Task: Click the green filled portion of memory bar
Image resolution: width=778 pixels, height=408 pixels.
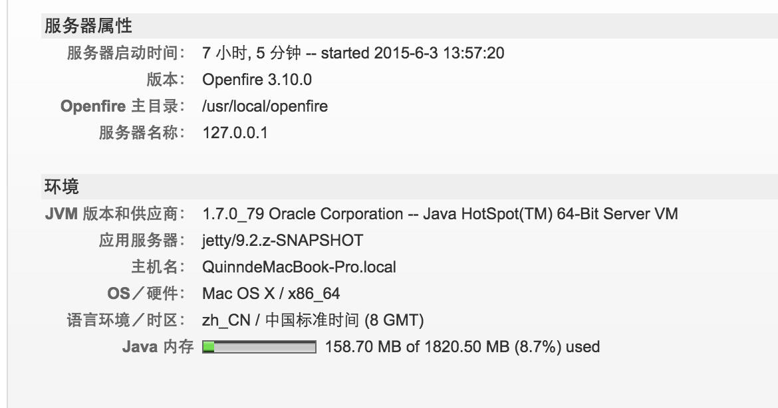Action: point(209,347)
